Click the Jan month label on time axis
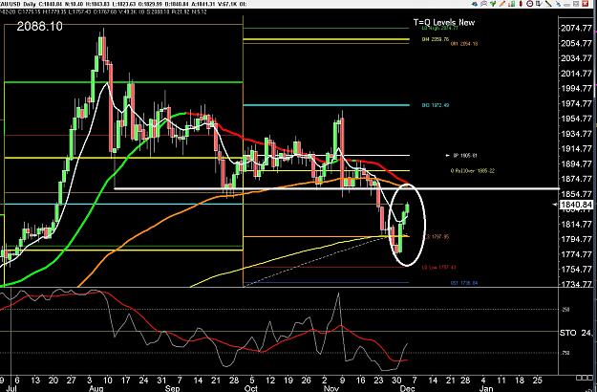The width and height of the screenshot is (597, 392). (x=485, y=388)
